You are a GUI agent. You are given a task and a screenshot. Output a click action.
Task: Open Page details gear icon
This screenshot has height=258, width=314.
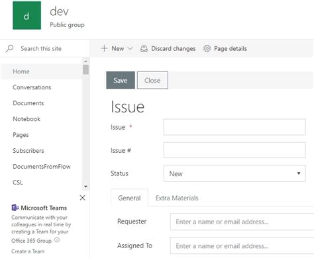tap(207, 48)
